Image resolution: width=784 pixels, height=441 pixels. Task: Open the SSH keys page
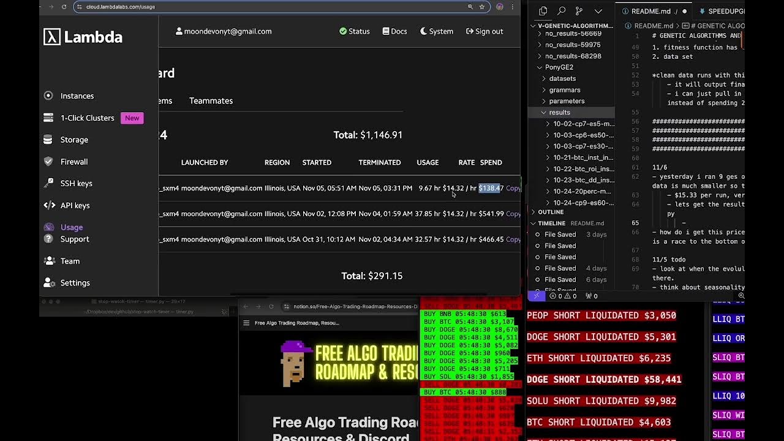pyautogui.click(x=76, y=183)
